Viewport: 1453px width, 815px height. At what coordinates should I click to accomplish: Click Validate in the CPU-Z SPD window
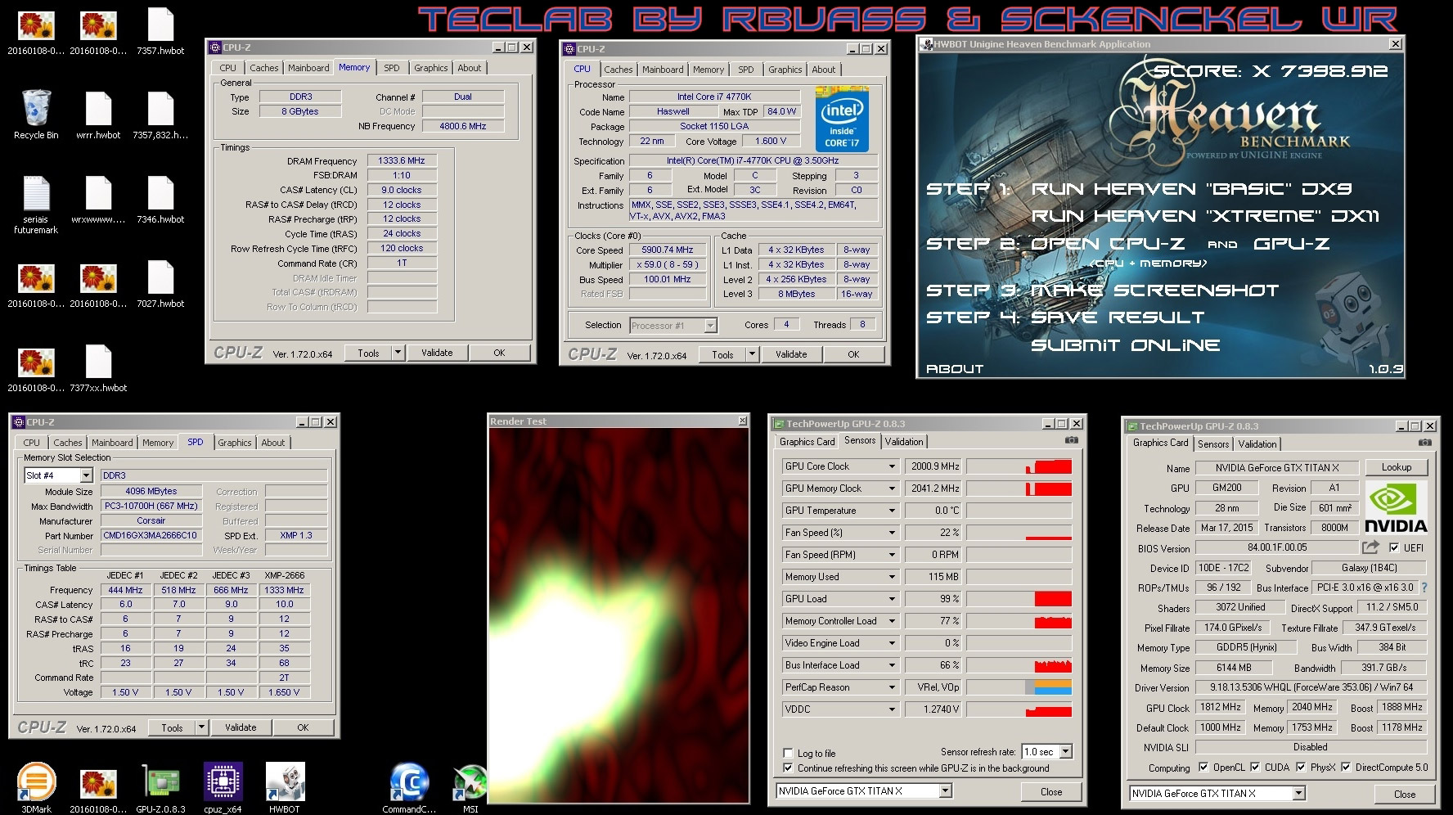tap(241, 727)
